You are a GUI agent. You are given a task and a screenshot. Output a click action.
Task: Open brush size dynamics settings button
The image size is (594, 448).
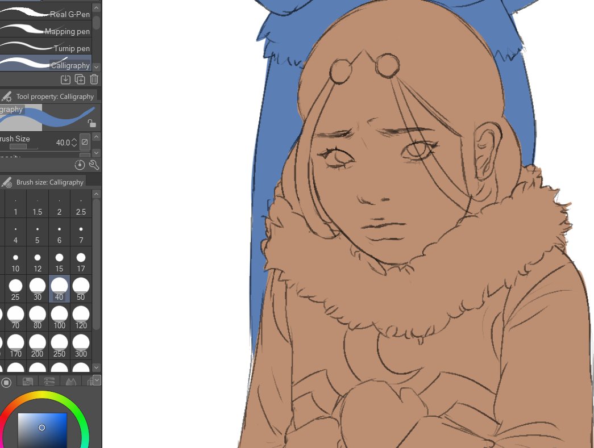85,142
